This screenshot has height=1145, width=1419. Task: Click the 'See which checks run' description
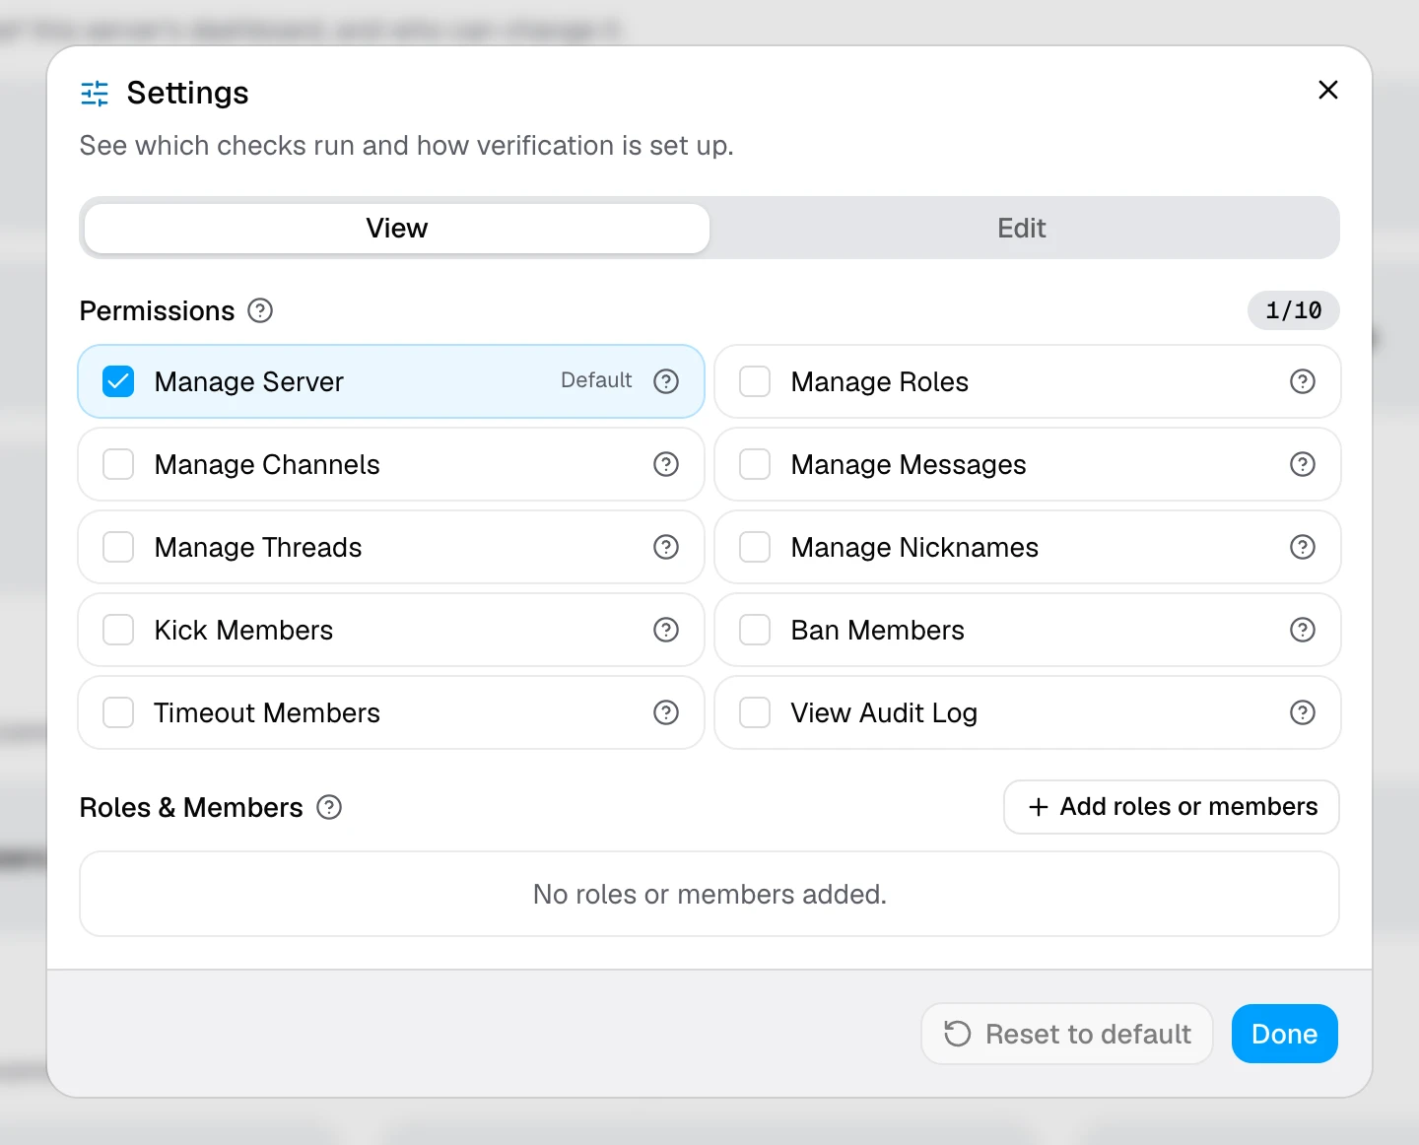407,146
